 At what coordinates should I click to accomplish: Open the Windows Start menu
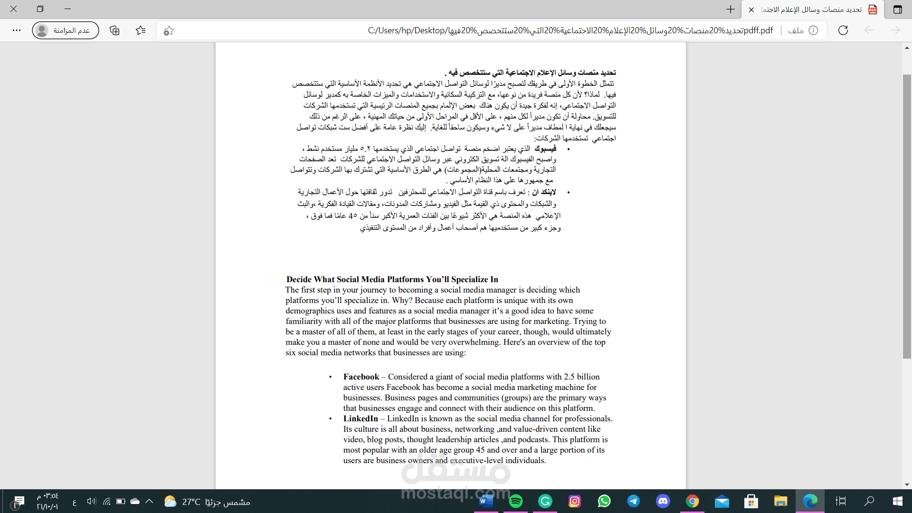coord(898,501)
